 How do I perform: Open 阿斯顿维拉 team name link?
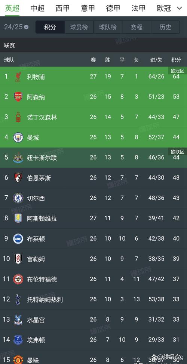click(x=42, y=219)
